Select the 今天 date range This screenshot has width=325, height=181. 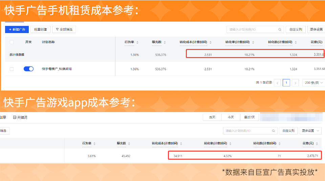231,117
